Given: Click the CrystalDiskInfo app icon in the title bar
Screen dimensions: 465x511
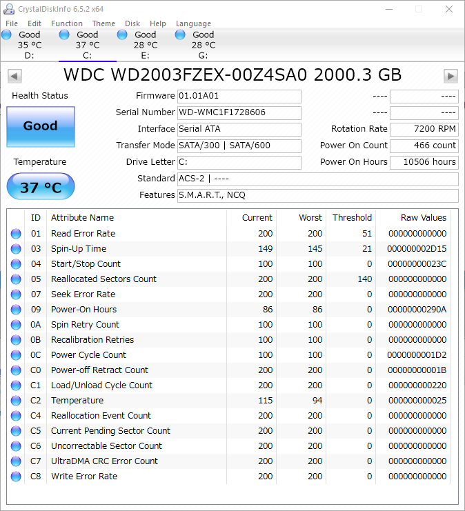Looking at the screenshot, I should pyautogui.click(x=9, y=9).
